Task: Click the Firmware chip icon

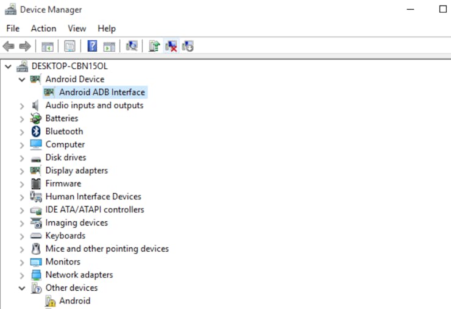Action: coord(36,183)
